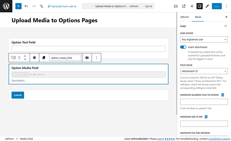Collapse the Field panel section
The height and width of the screenshot is (141, 231).
click(x=204, y=26)
